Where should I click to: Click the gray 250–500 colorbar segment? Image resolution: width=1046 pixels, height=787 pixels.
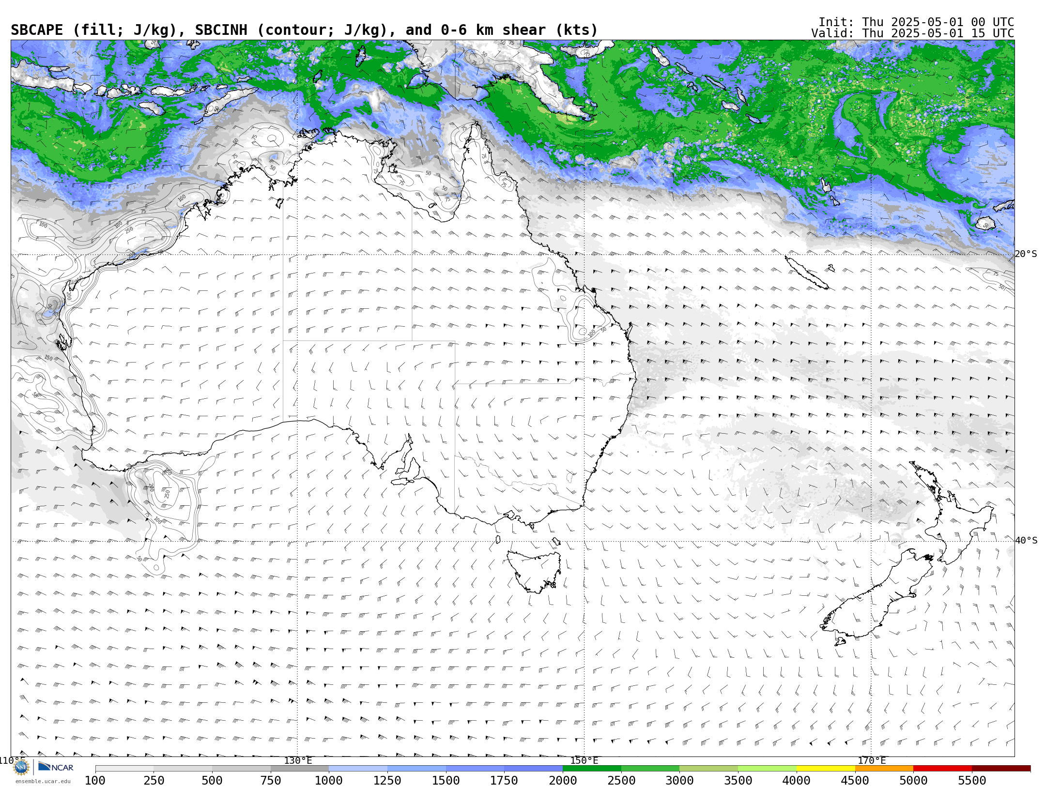coord(183,769)
